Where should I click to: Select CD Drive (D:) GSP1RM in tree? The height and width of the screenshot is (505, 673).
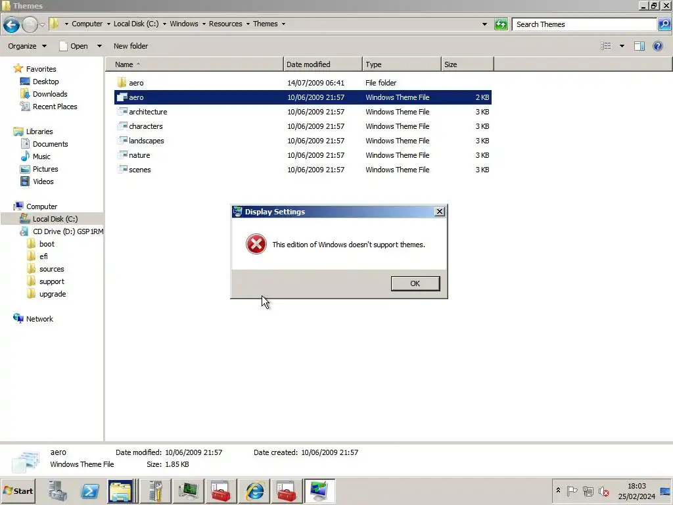(62, 231)
